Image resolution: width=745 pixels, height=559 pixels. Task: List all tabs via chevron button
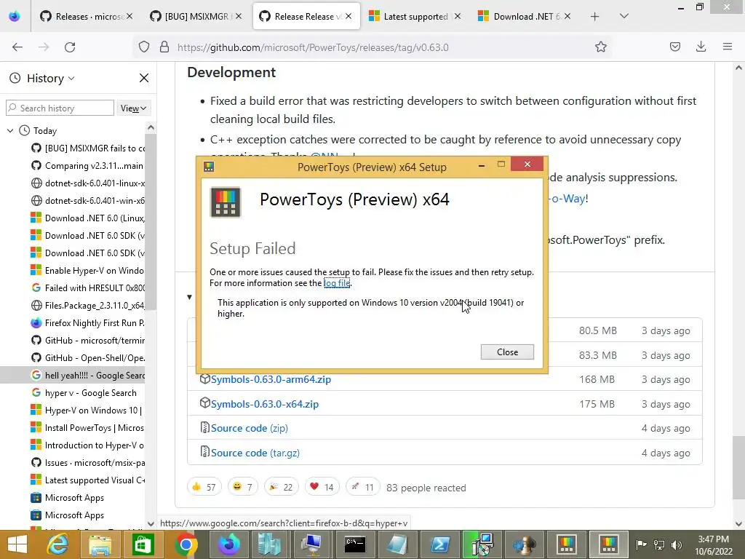tap(624, 17)
